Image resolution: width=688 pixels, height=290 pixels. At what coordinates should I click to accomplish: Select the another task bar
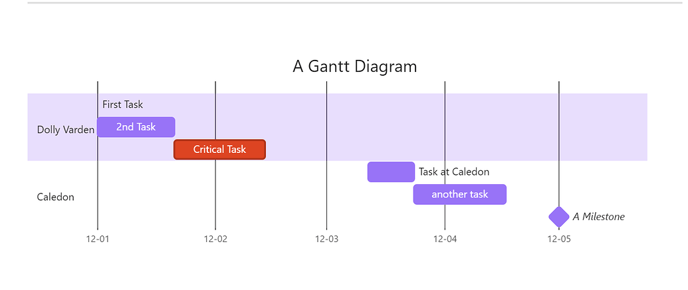tap(460, 194)
